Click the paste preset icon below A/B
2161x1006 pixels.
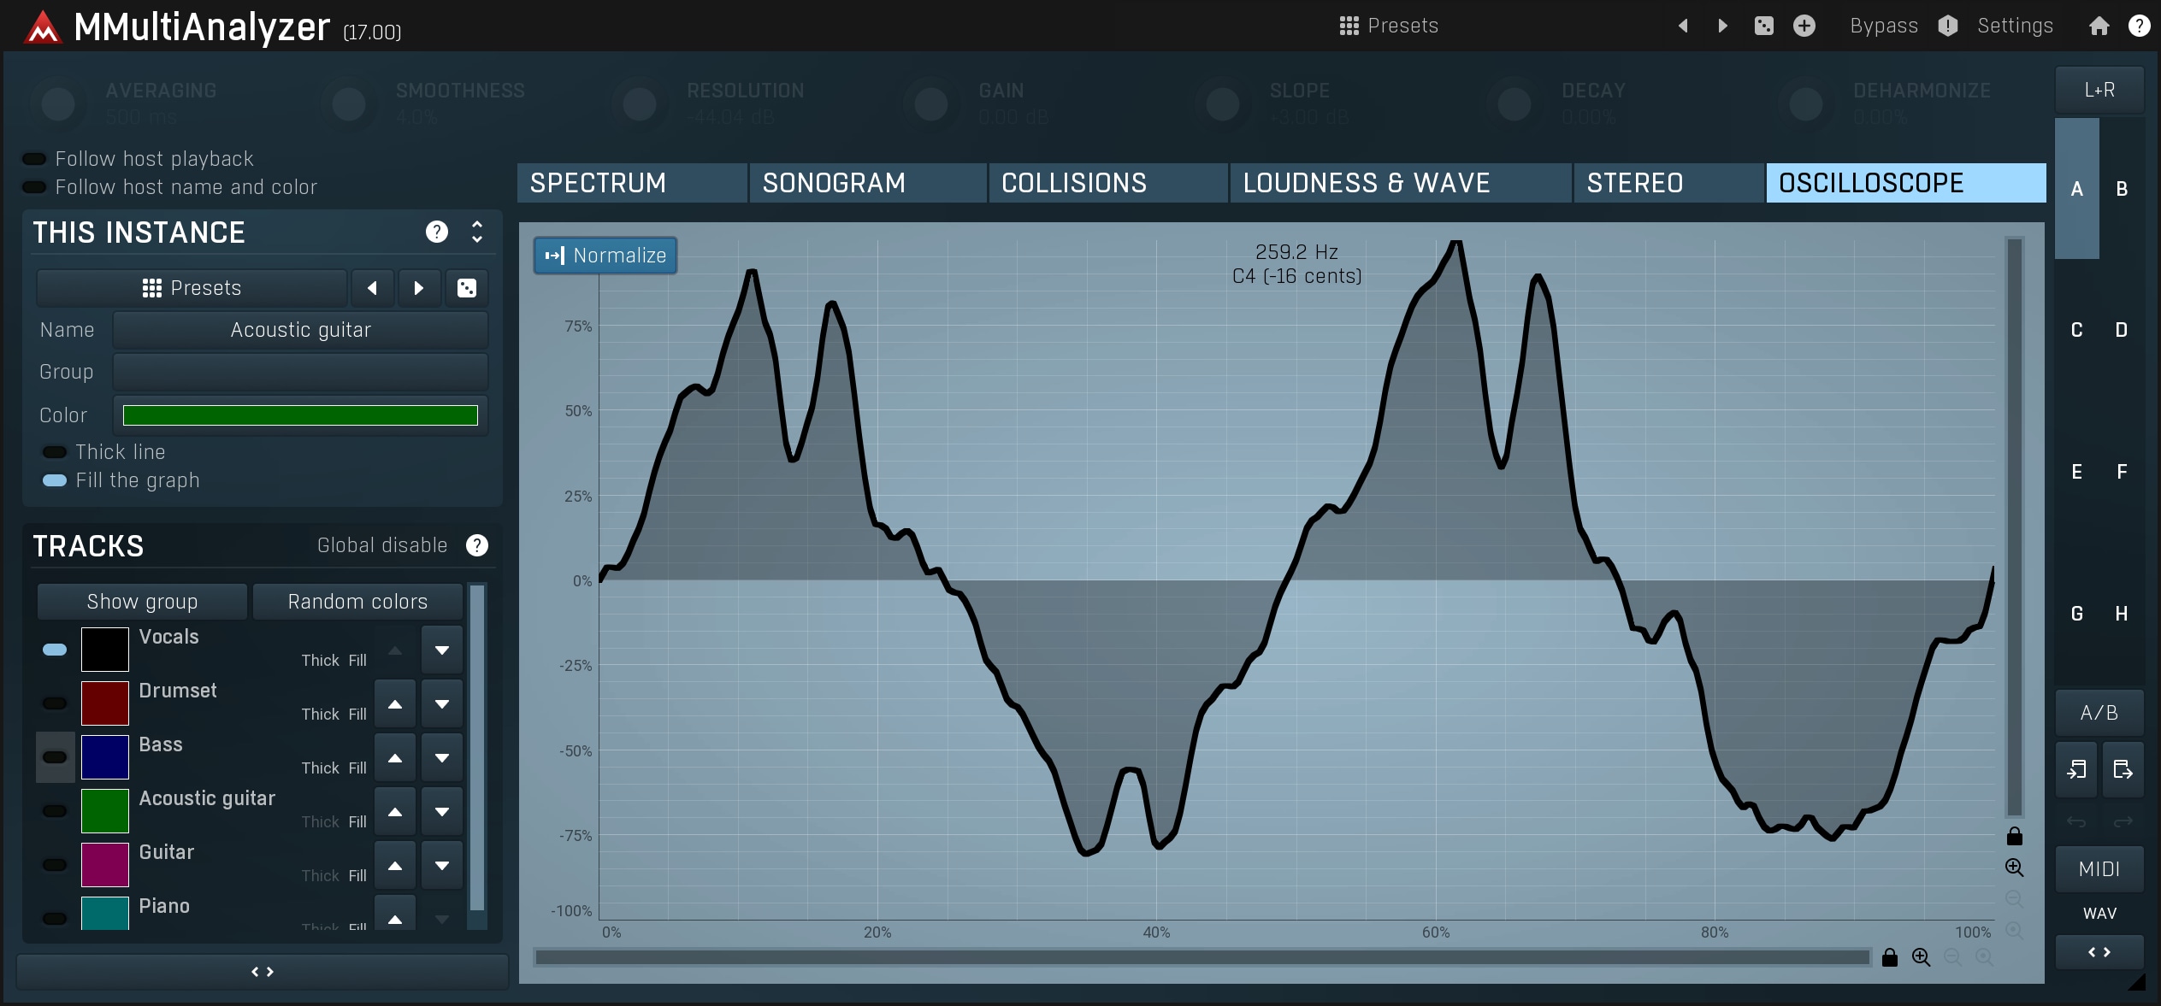point(2123,770)
